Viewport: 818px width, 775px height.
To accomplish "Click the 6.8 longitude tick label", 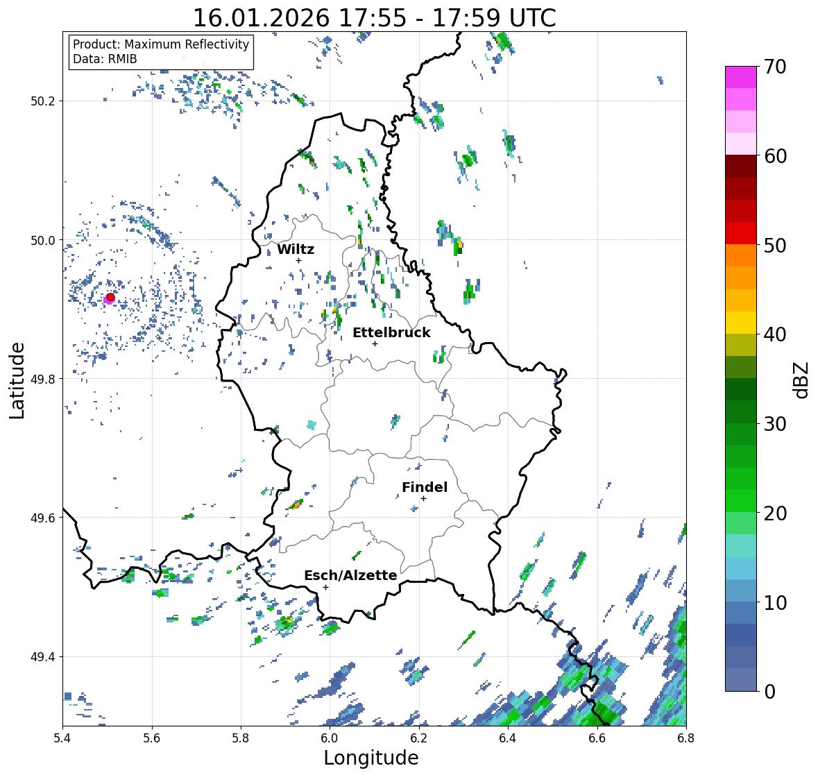I will click(686, 738).
